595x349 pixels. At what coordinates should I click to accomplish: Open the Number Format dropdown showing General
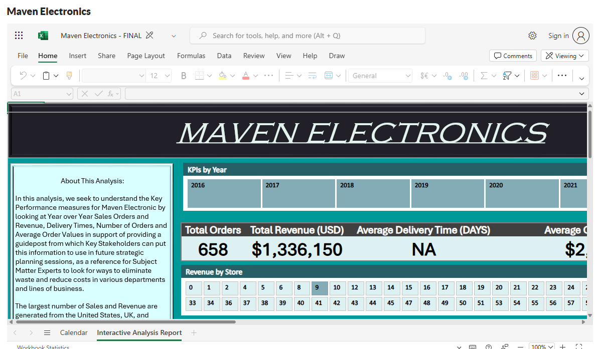pyautogui.click(x=380, y=75)
